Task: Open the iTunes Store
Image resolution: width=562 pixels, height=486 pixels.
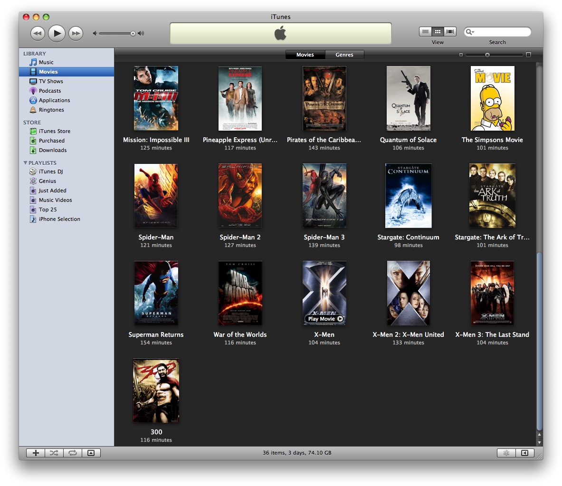Action: pos(67,131)
